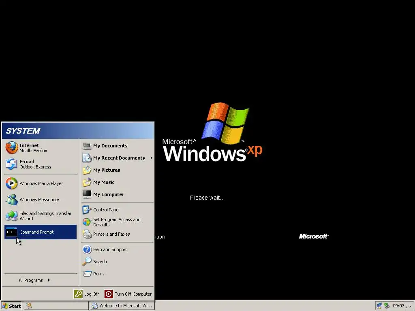Open Windows Messenger icon
This screenshot has width=415, height=311.
click(x=12, y=200)
